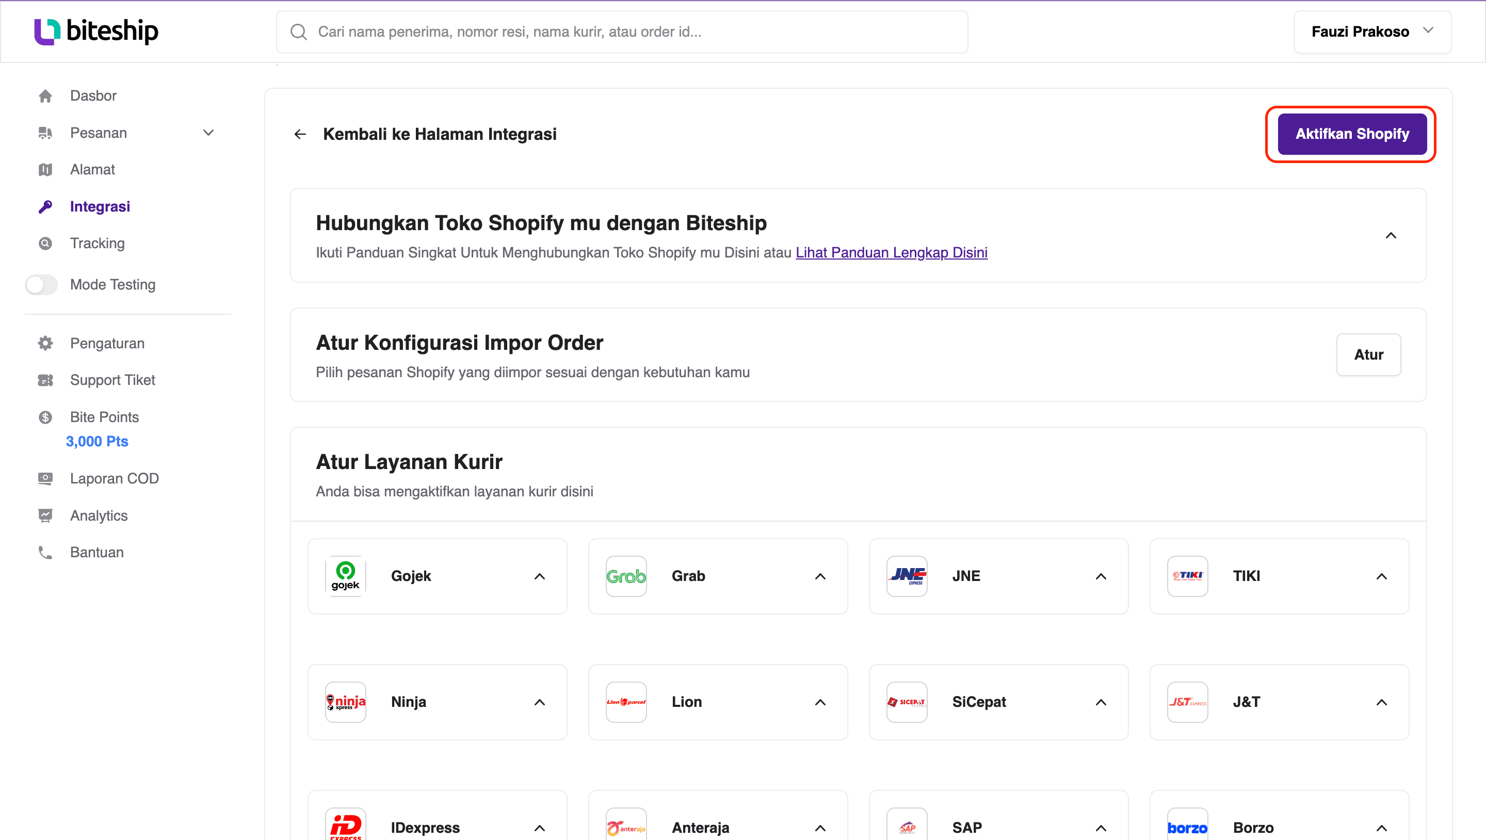Screen dimensions: 1486x840
Task: Click the Support Tiket icon
Action: [45, 380]
